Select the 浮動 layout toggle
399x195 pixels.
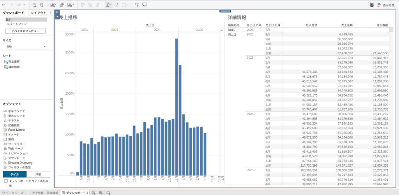pyautogui.click(x=38, y=174)
